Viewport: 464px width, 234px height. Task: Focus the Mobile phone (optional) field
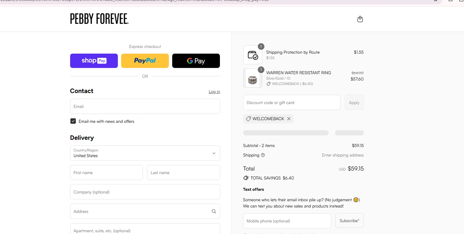click(x=287, y=221)
